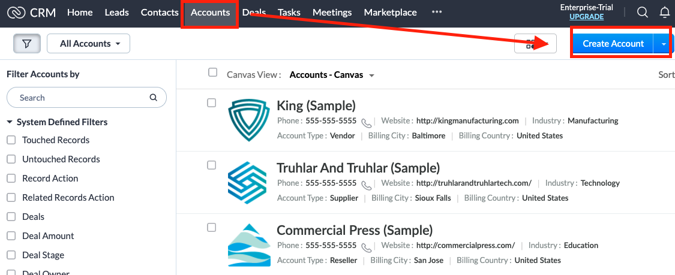
Task: Open Create Account dropdown arrow
Action: click(664, 44)
